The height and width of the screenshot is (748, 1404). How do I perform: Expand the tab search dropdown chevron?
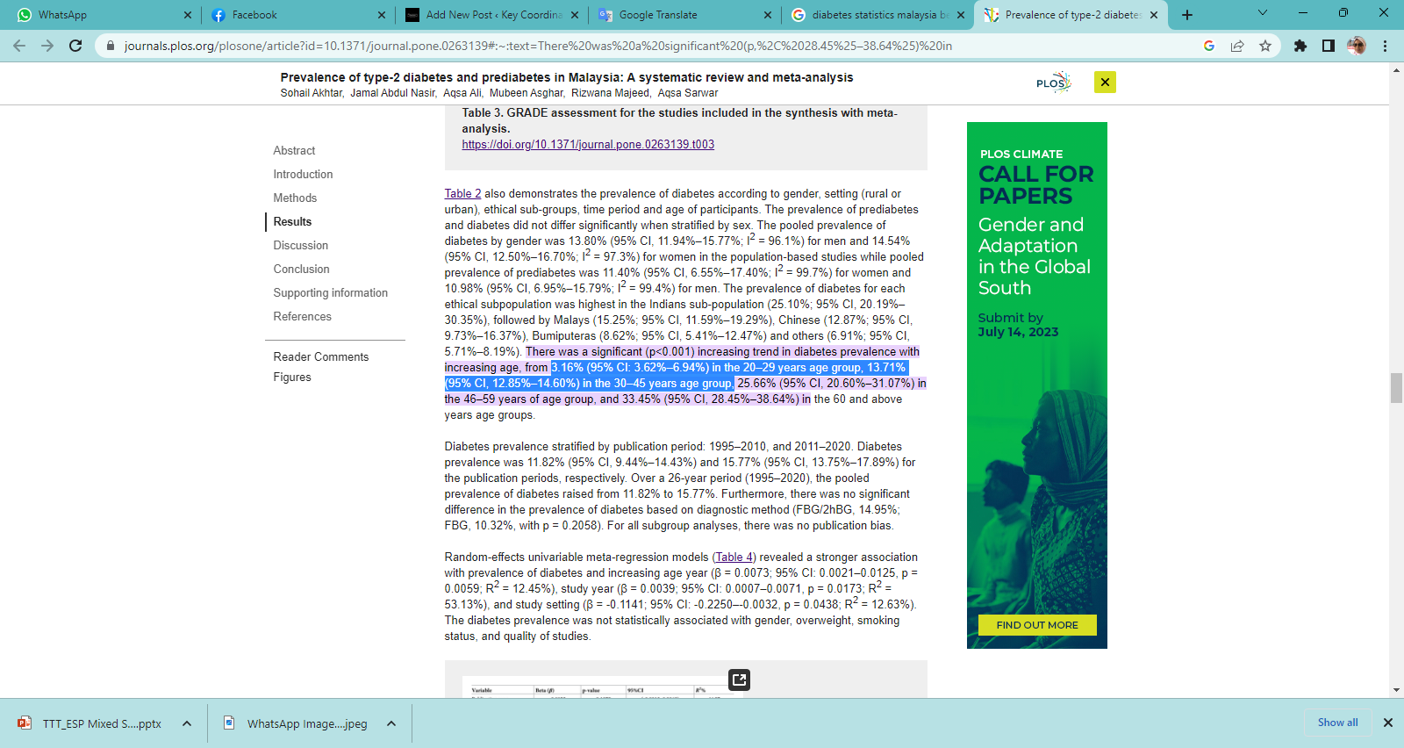click(1263, 13)
